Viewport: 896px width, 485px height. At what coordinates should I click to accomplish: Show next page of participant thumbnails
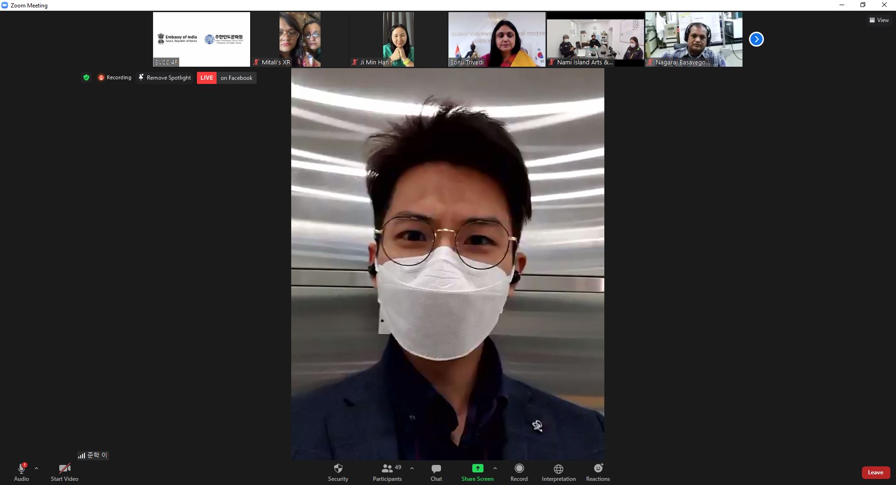756,39
